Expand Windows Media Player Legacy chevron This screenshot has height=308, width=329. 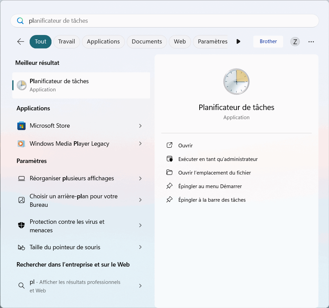pyautogui.click(x=140, y=144)
